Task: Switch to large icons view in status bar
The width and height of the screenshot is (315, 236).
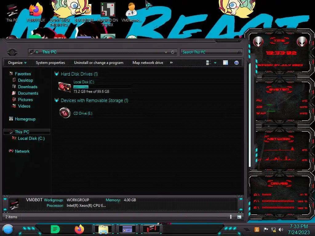Action: click(x=239, y=217)
